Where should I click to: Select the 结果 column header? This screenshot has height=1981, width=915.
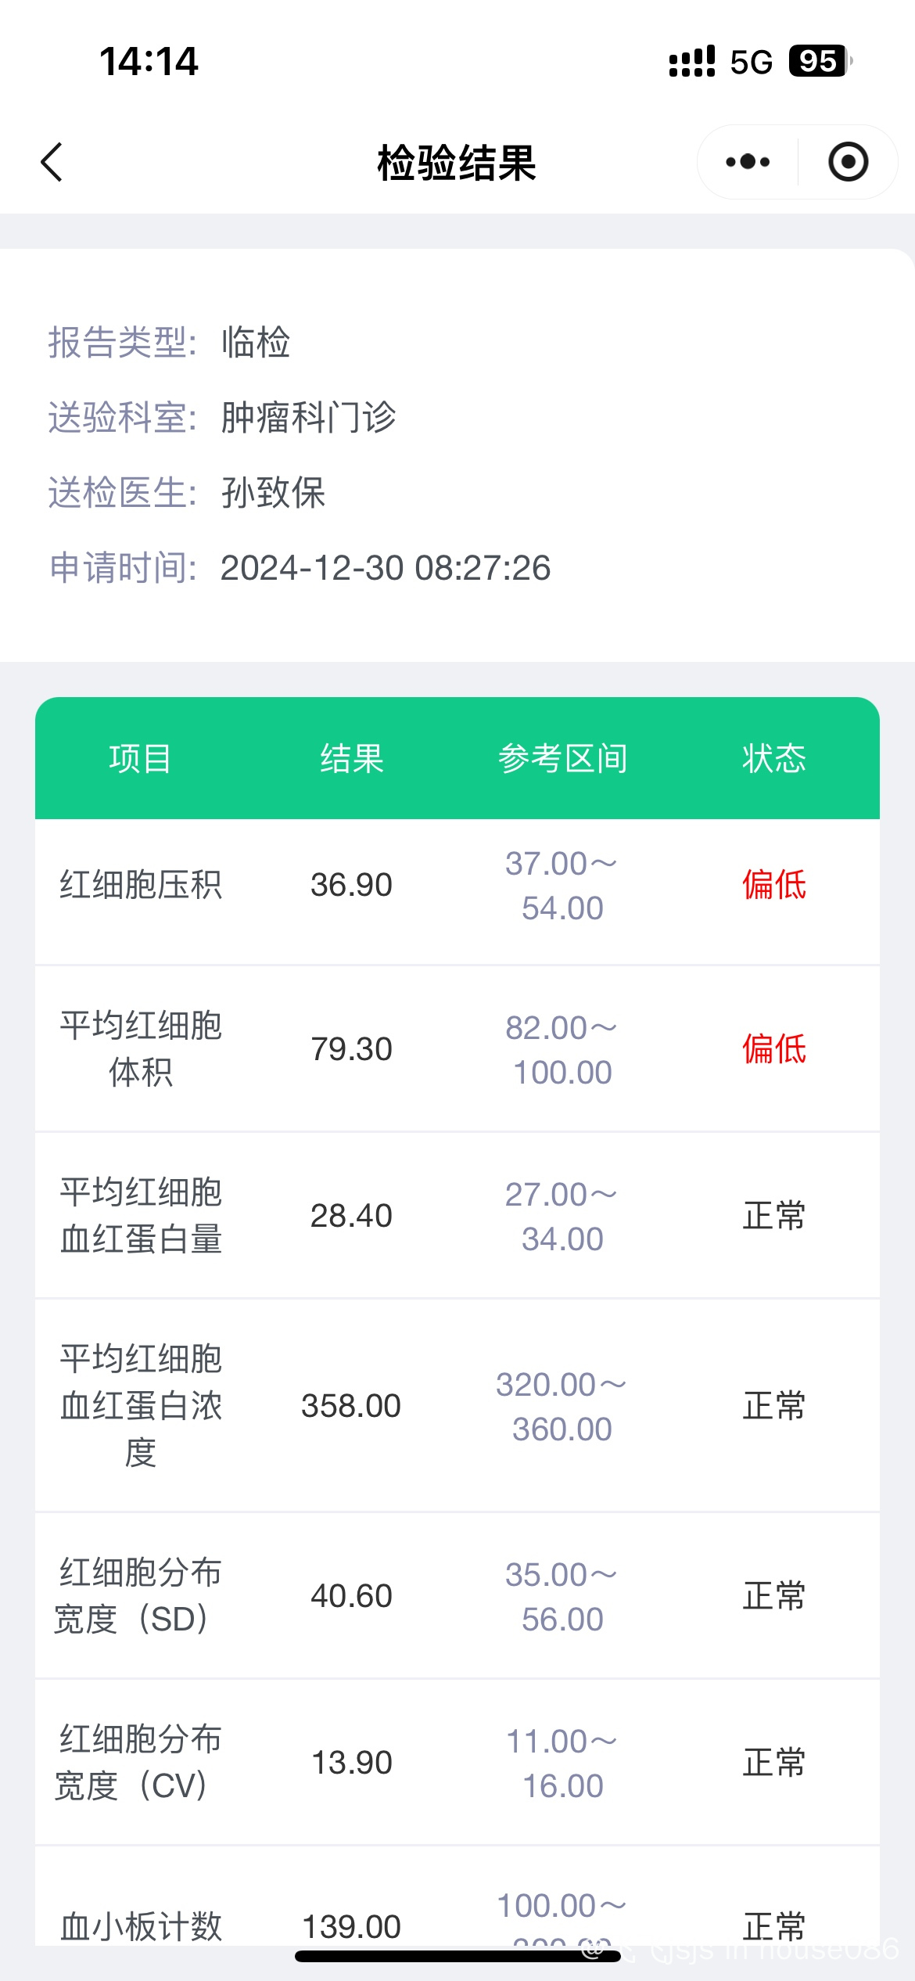tap(352, 758)
